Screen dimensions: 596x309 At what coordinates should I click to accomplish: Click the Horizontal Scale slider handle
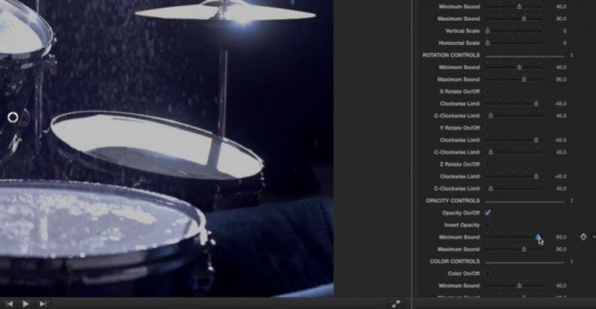point(487,43)
